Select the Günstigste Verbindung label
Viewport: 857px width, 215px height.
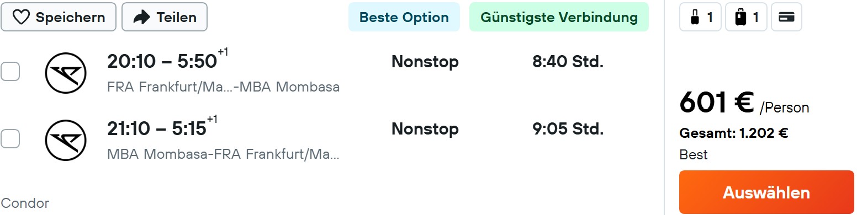(x=559, y=17)
